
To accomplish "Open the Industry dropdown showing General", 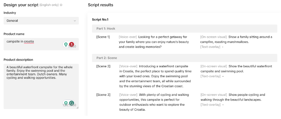I will [41, 21].
